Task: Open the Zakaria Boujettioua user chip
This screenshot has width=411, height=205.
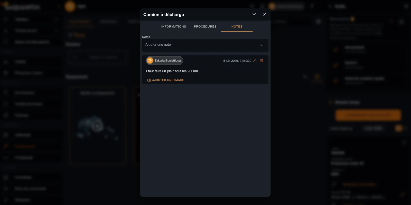Action: pos(165,60)
